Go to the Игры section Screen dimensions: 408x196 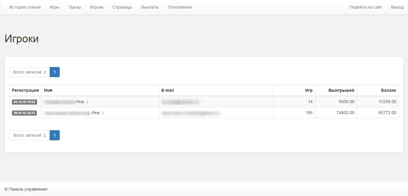(54, 7)
